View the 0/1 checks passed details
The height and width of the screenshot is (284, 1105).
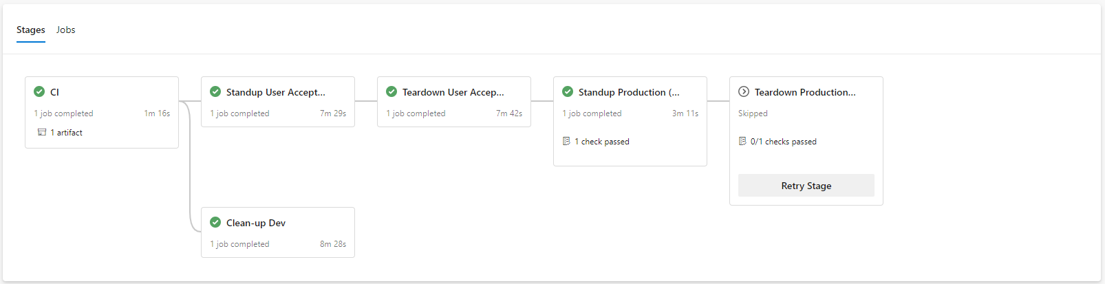(783, 142)
